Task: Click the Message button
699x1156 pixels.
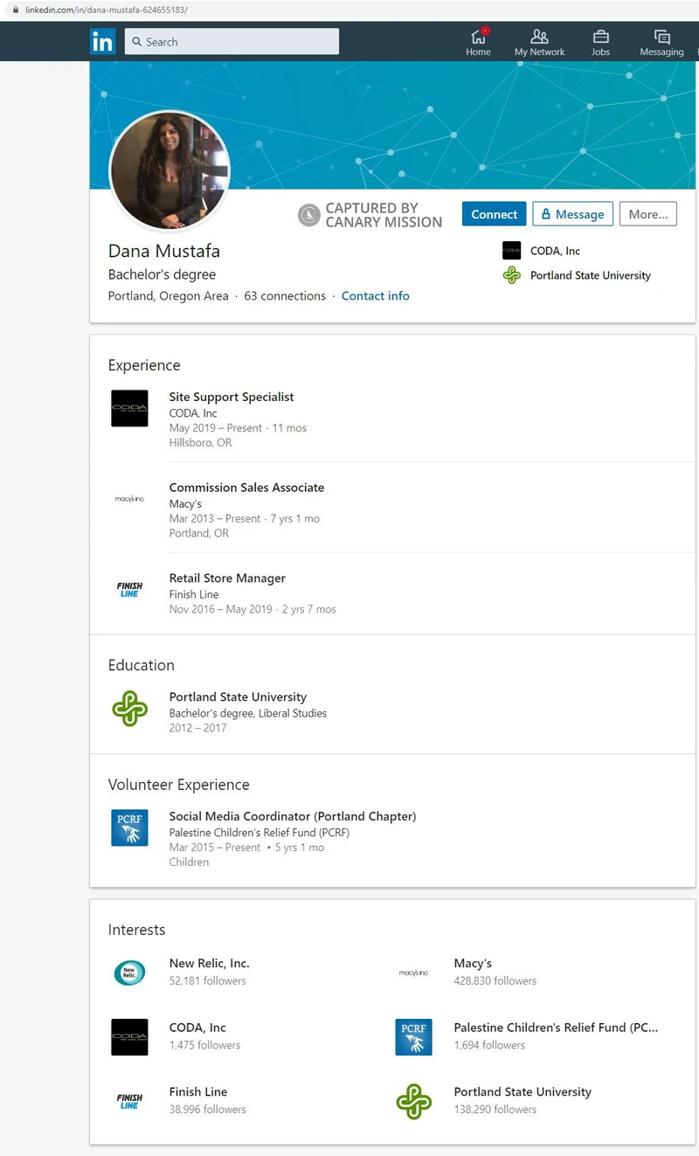Action: pyautogui.click(x=572, y=214)
